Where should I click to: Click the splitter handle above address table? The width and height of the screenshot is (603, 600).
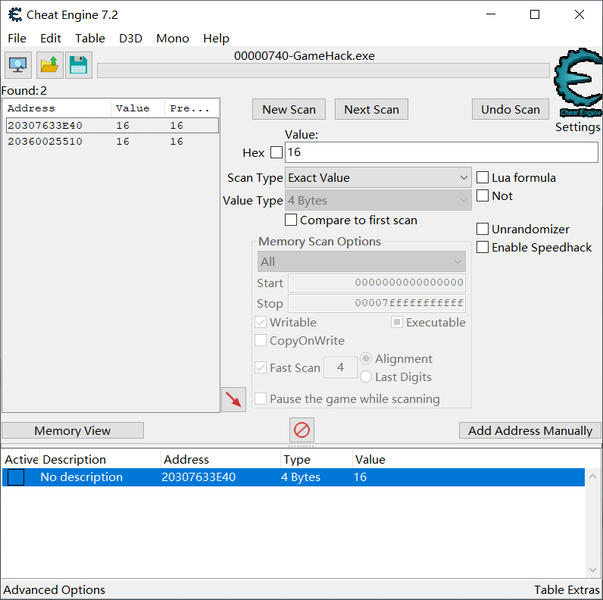[x=301, y=446]
